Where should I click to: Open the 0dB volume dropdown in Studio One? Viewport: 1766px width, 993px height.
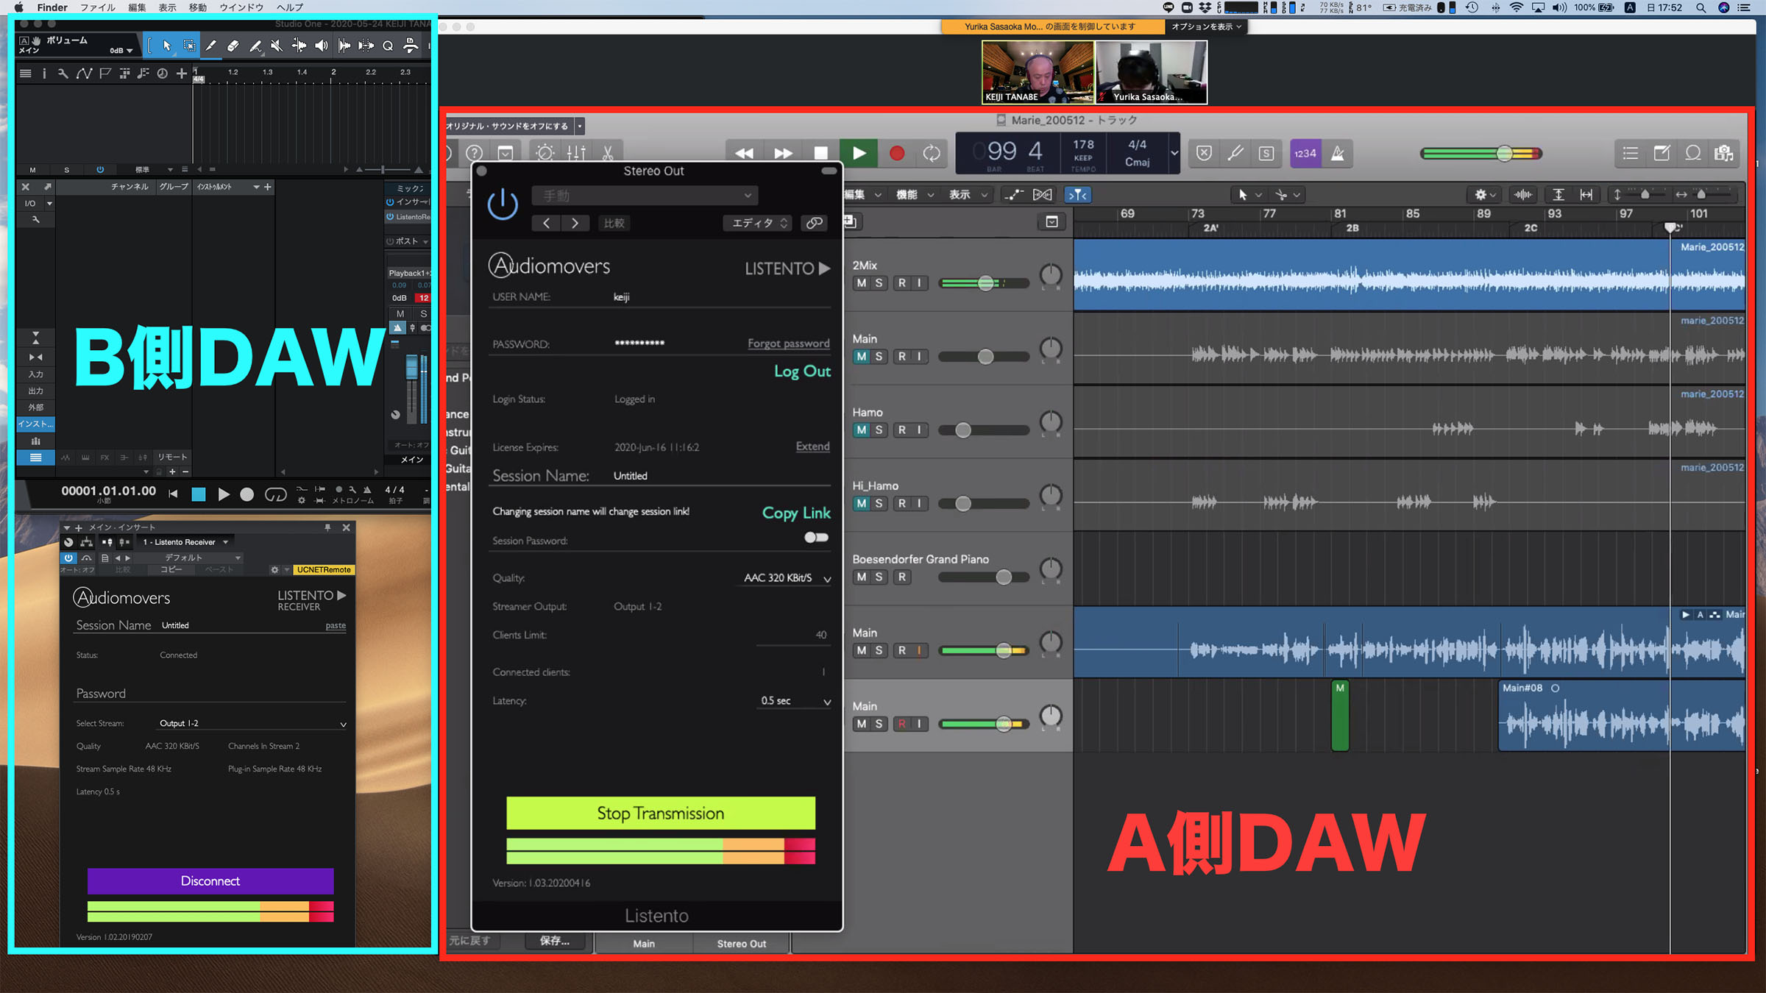click(x=121, y=51)
